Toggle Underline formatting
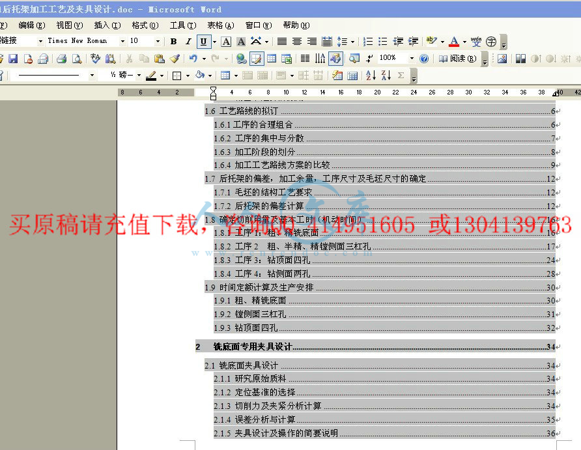 click(203, 41)
